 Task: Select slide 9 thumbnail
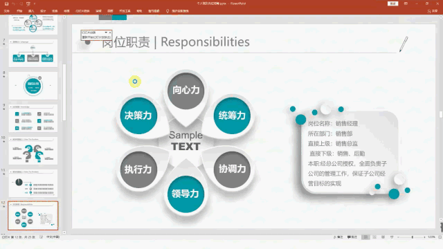pyautogui.click(x=33, y=118)
